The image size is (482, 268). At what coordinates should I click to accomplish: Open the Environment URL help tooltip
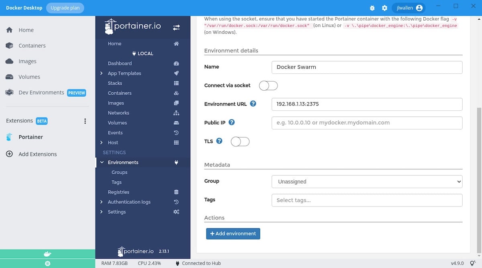point(253,103)
